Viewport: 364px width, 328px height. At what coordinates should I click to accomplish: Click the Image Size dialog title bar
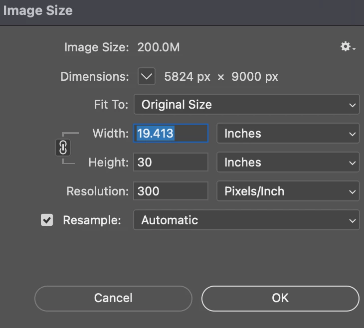coord(182,11)
